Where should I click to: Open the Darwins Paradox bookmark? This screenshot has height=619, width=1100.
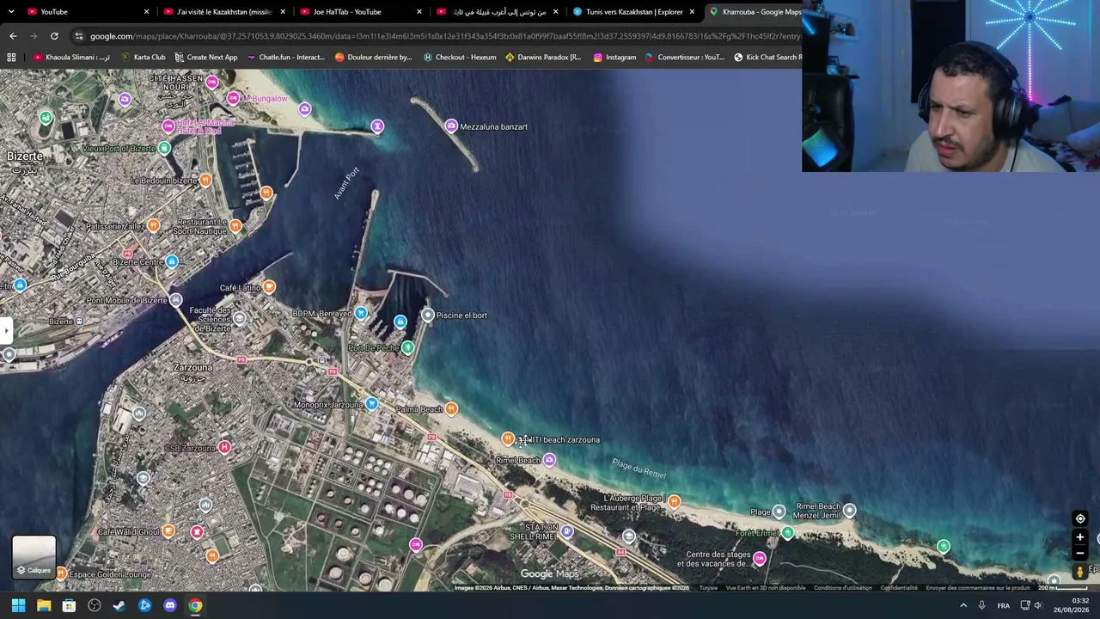(x=543, y=58)
